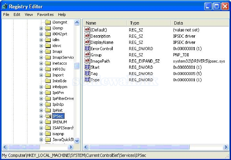Sort values by the Name column header
231x160 pixels.
(x=105, y=23)
